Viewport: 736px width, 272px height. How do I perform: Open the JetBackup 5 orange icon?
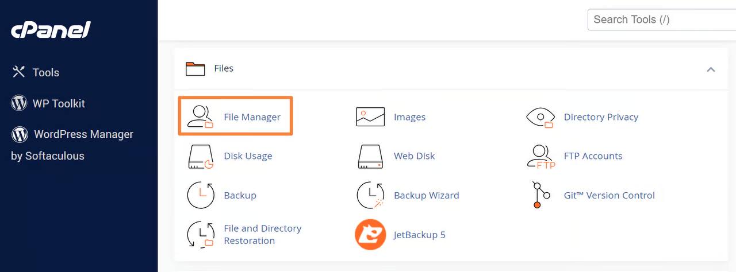tap(370, 235)
